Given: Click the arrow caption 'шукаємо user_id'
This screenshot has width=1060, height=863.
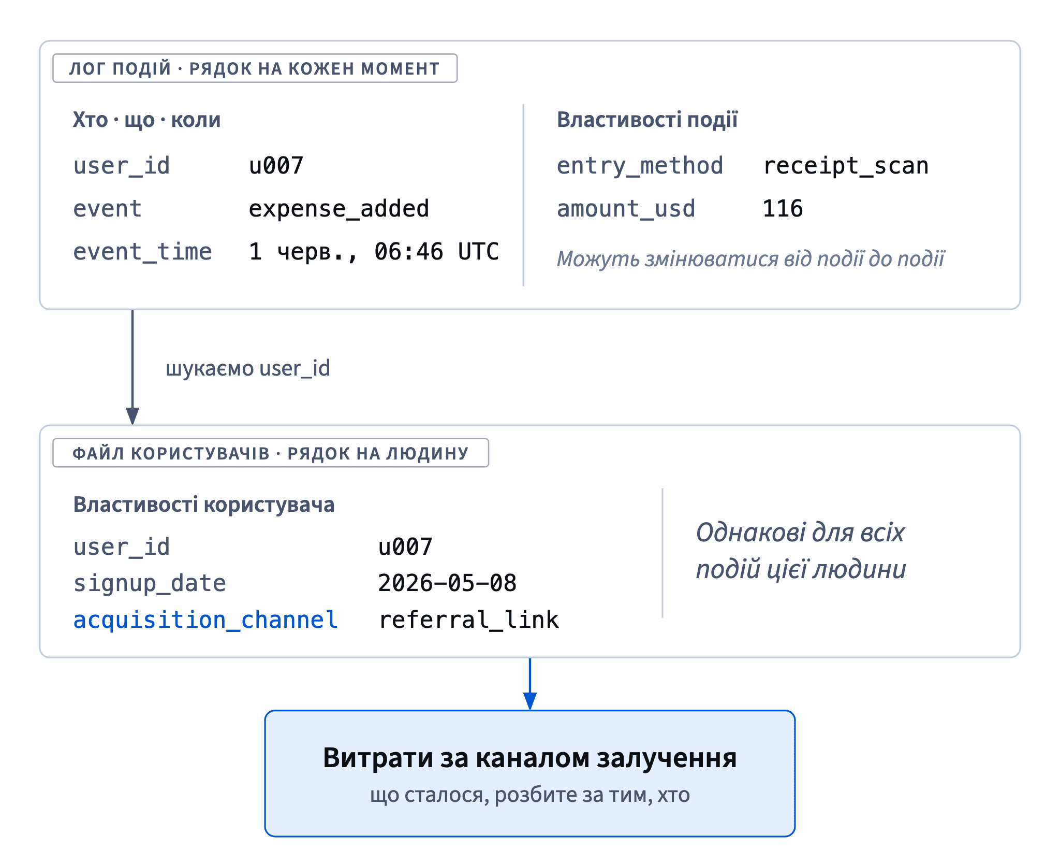Looking at the screenshot, I should (x=248, y=369).
